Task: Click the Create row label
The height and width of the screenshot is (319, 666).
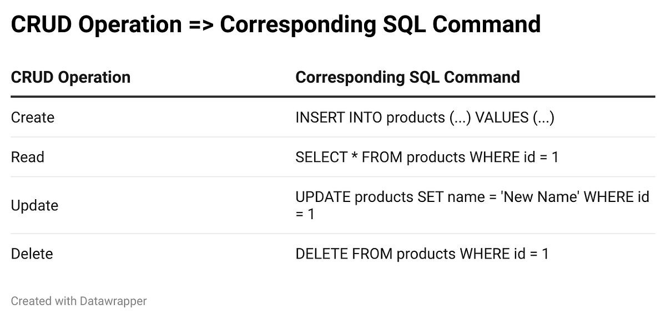Action: tap(33, 118)
